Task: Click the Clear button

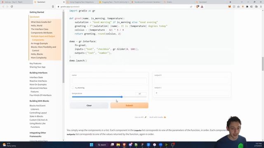Action: pyautogui.click(x=89, y=105)
